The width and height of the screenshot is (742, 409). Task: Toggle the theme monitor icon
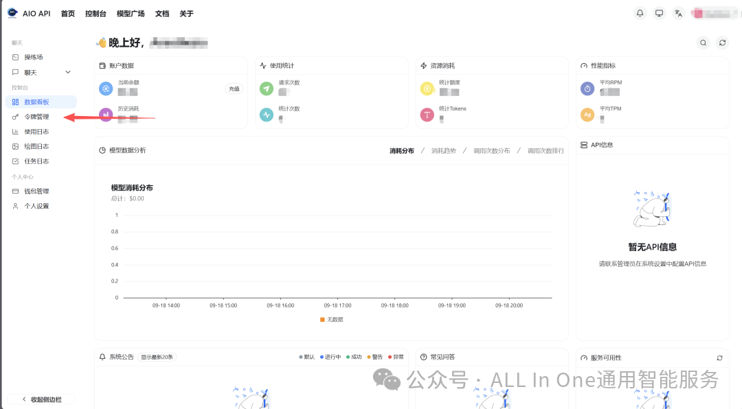coord(659,13)
